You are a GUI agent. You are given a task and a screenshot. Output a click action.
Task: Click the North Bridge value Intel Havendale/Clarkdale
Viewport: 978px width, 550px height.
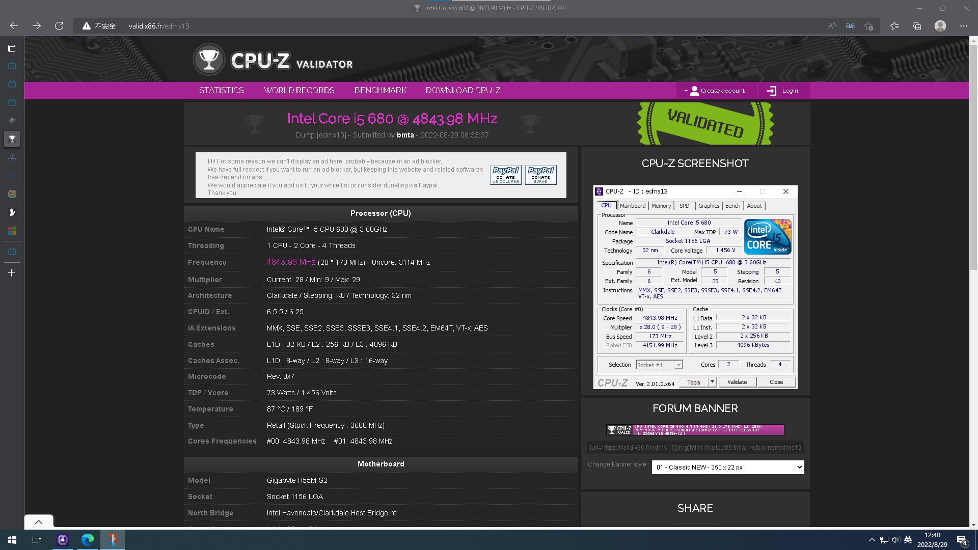click(332, 513)
